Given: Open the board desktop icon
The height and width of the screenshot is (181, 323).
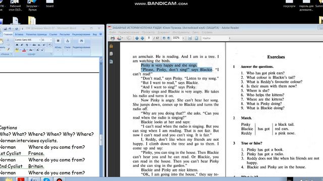Looking at the screenshot, I should tap(49, 4).
